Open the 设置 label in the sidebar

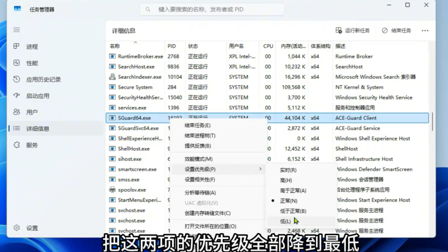tap(32, 229)
